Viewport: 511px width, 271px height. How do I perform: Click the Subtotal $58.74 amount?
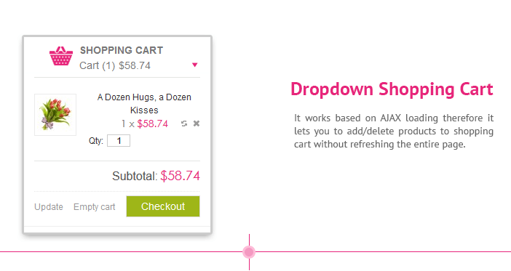[x=181, y=176]
